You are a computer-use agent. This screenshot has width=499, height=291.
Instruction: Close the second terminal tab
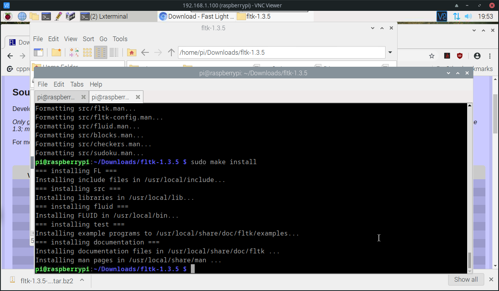(x=138, y=97)
